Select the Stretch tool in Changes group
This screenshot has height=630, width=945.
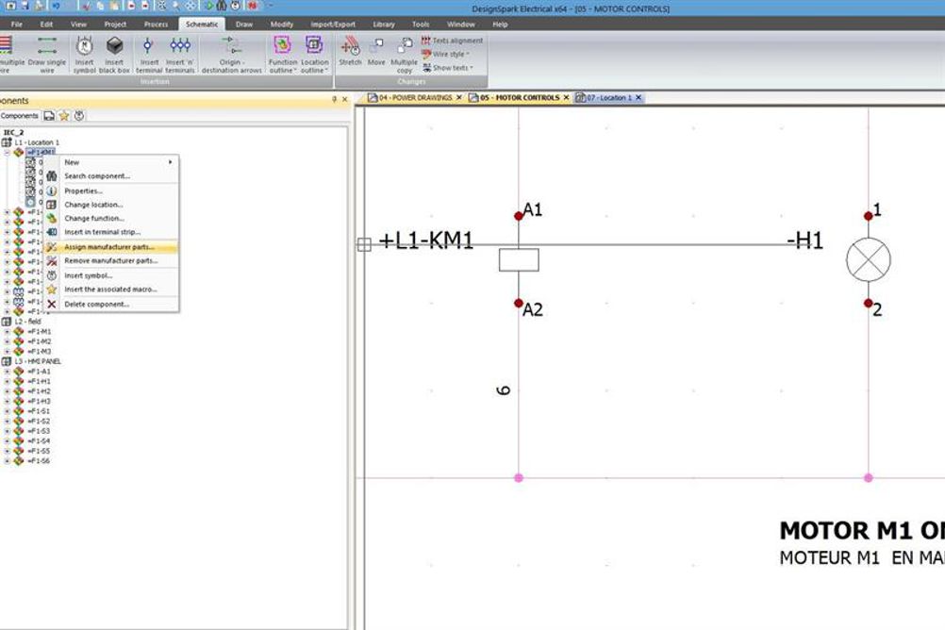[350, 51]
